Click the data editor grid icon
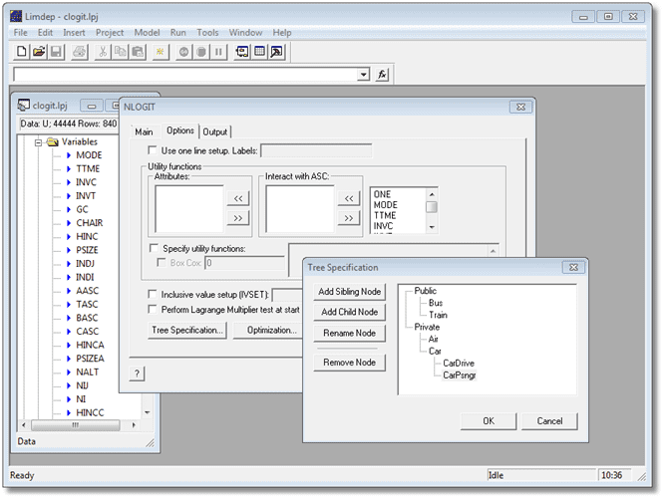This screenshot has width=664, height=499. [x=259, y=52]
